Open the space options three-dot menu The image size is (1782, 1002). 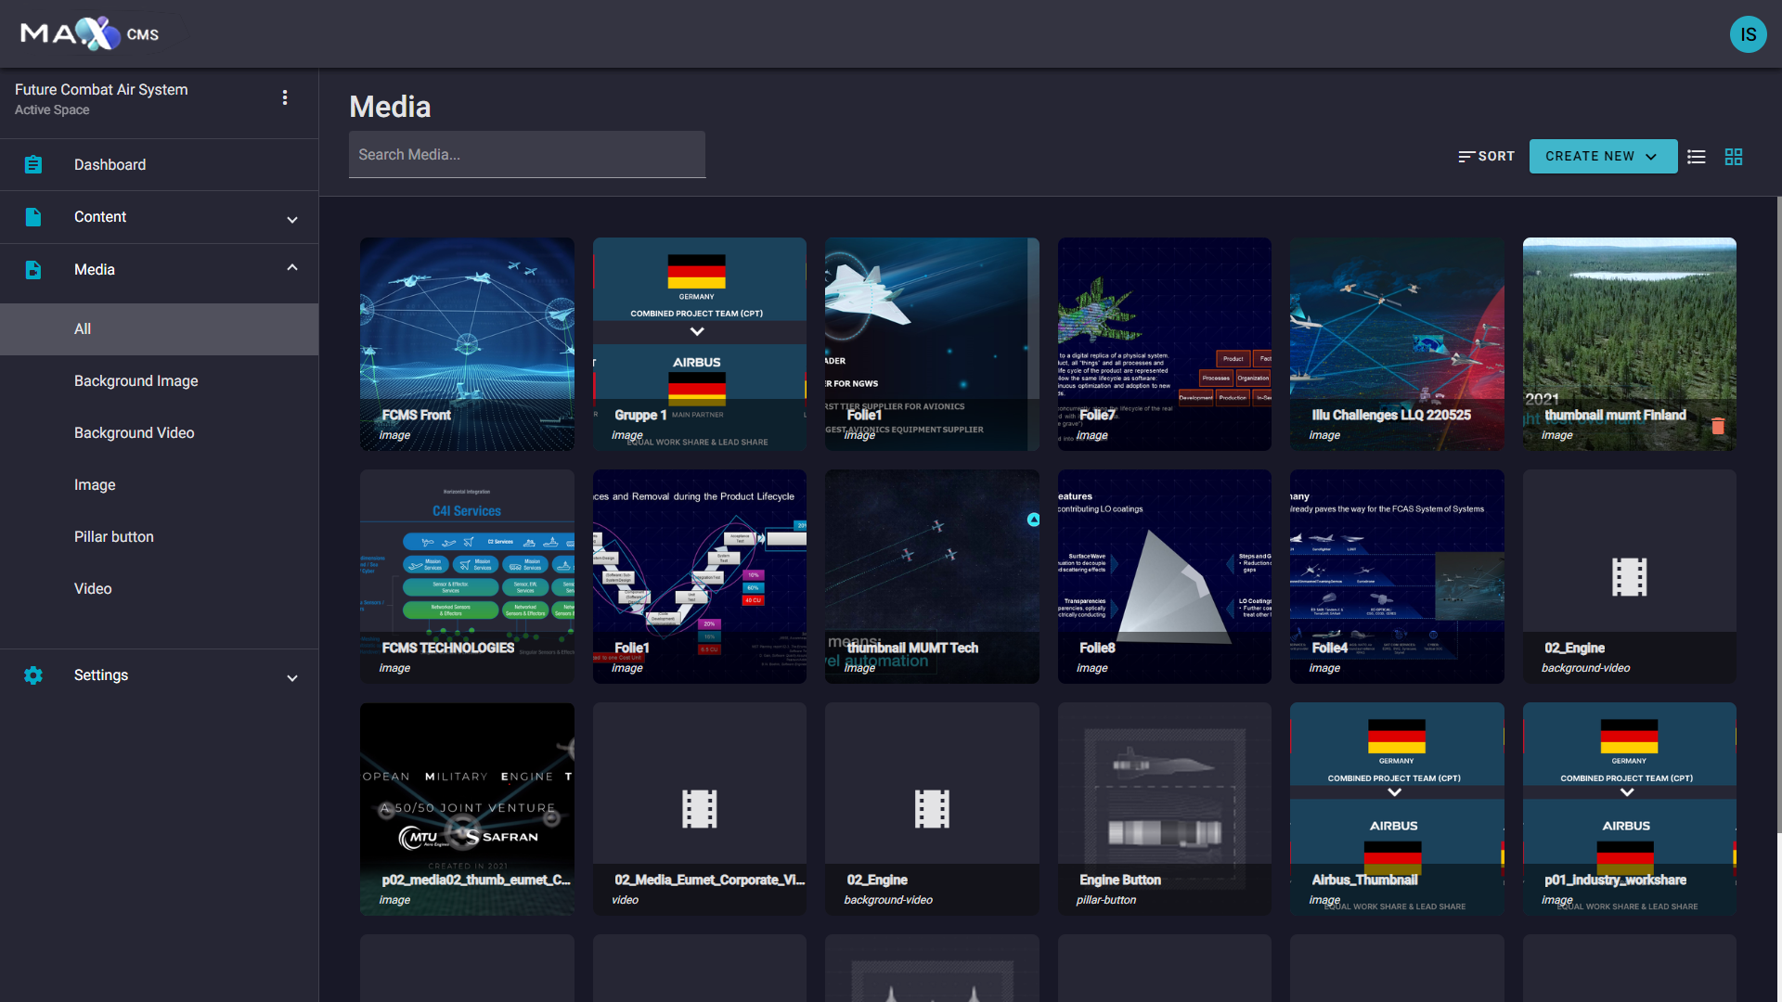[285, 97]
